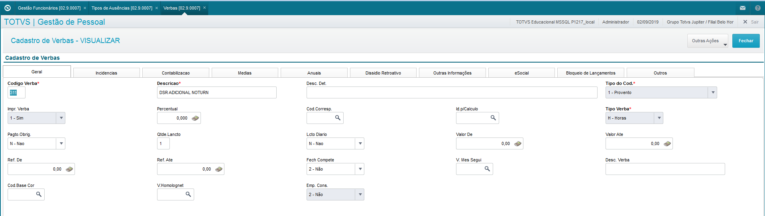The height and width of the screenshot is (216, 765).
Task: Open the Incidencias tab
Action: [106, 73]
